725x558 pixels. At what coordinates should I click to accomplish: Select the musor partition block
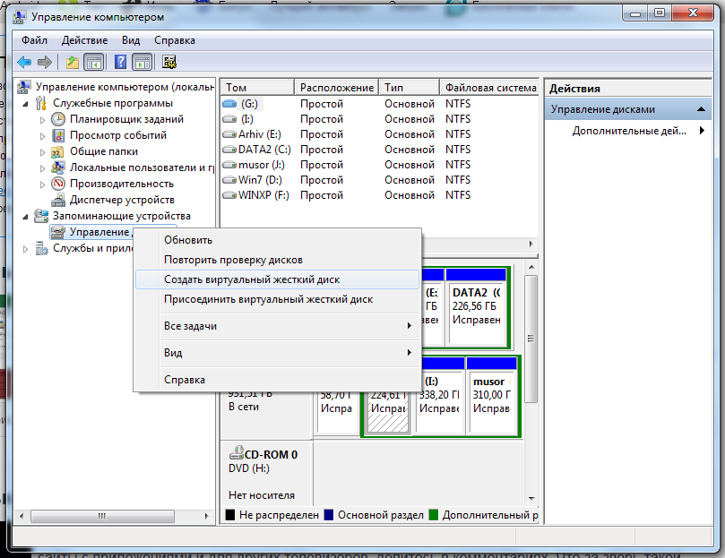[x=492, y=395]
